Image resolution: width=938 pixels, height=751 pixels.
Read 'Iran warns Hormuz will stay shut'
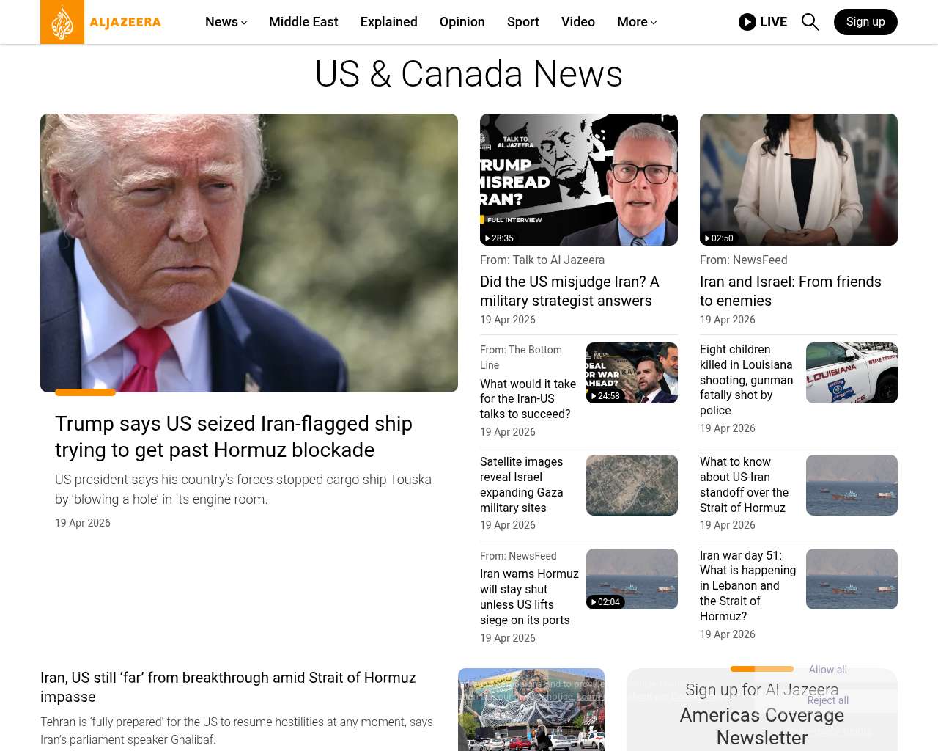[529, 597]
